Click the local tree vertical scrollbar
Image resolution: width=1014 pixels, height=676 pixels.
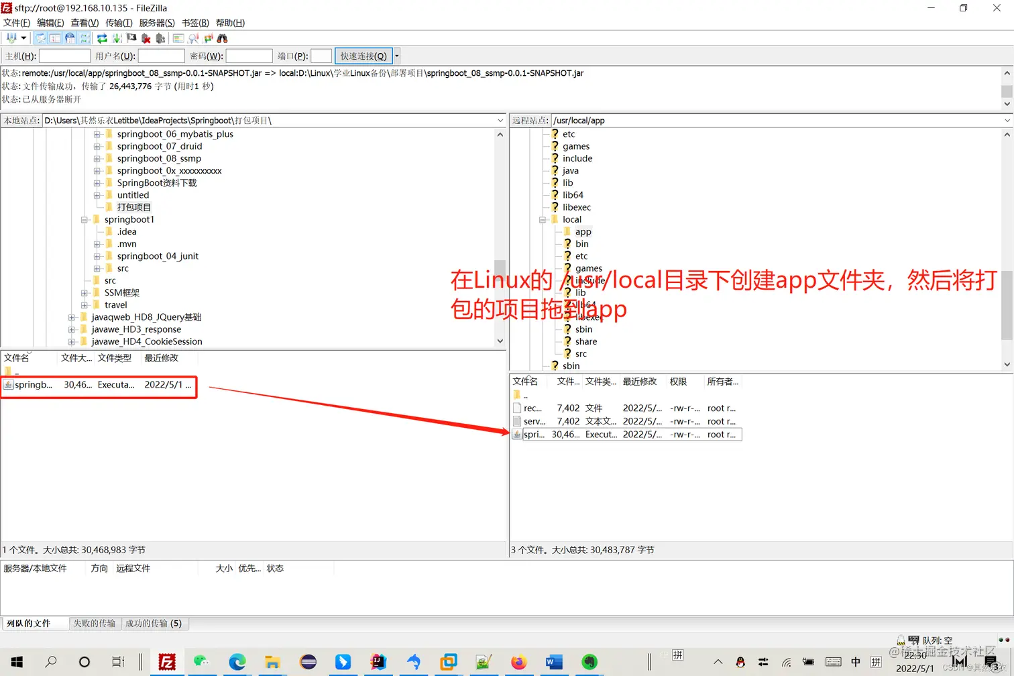pyautogui.click(x=500, y=237)
